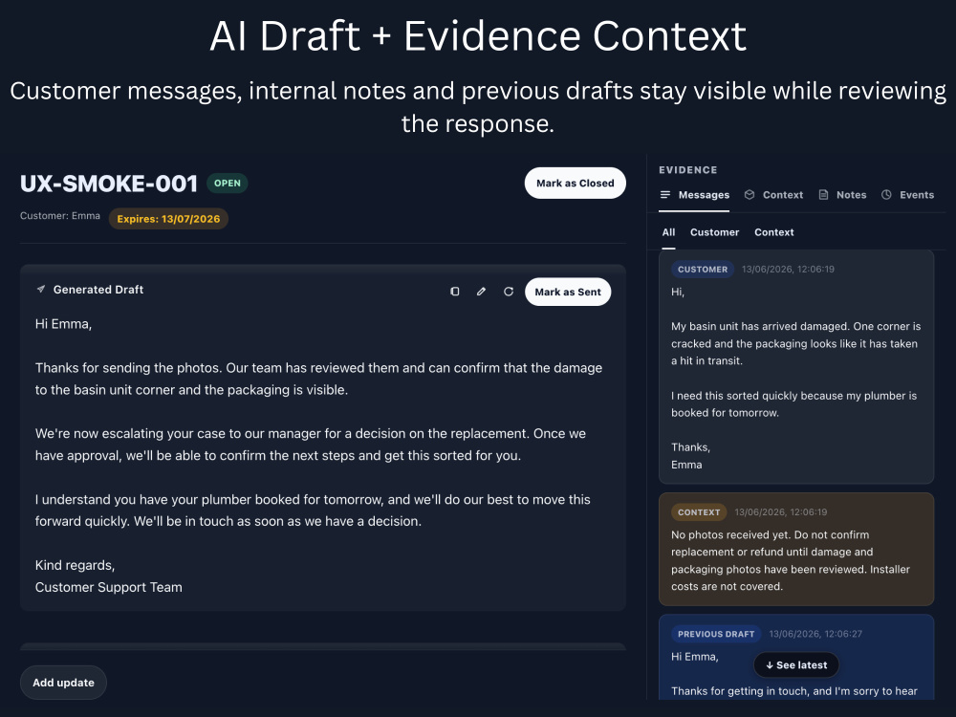The height and width of the screenshot is (717, 956).
Task: Click the OPEN status badge
Action: point(227,183)
